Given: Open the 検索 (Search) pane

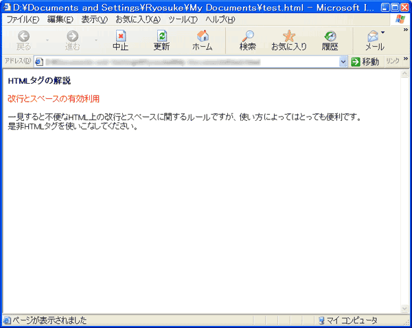Looking at the screenshot, I should coord(247,37).
